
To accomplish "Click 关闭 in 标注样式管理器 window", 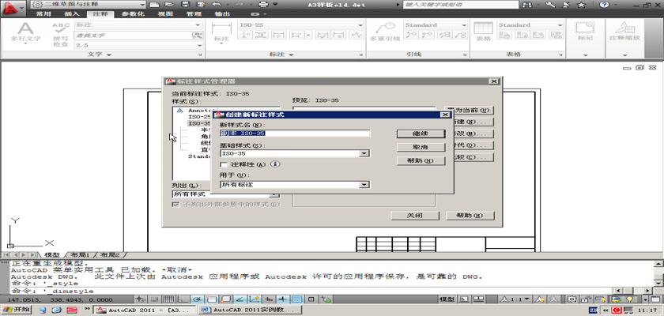I will [414, 216].
